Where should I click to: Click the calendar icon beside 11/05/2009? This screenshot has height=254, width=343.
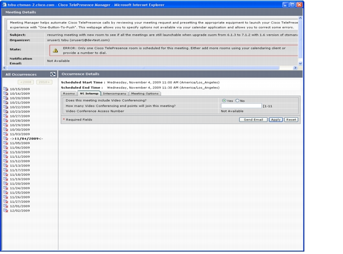(6, 143)
